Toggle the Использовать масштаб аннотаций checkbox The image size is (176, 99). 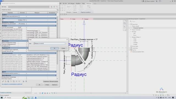(x=19, y=16)
